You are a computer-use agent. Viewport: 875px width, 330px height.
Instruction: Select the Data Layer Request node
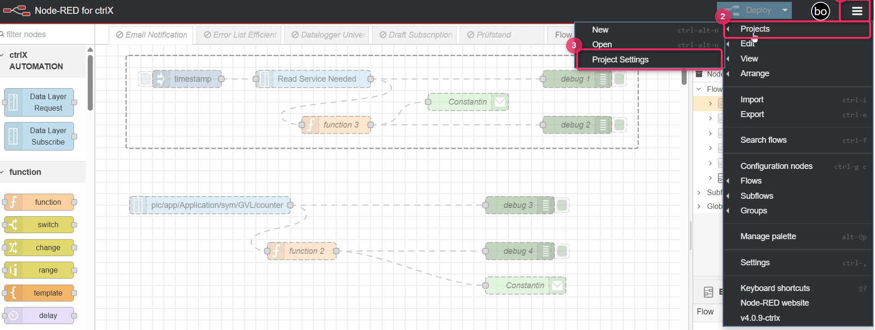click(x=39, y=102)
